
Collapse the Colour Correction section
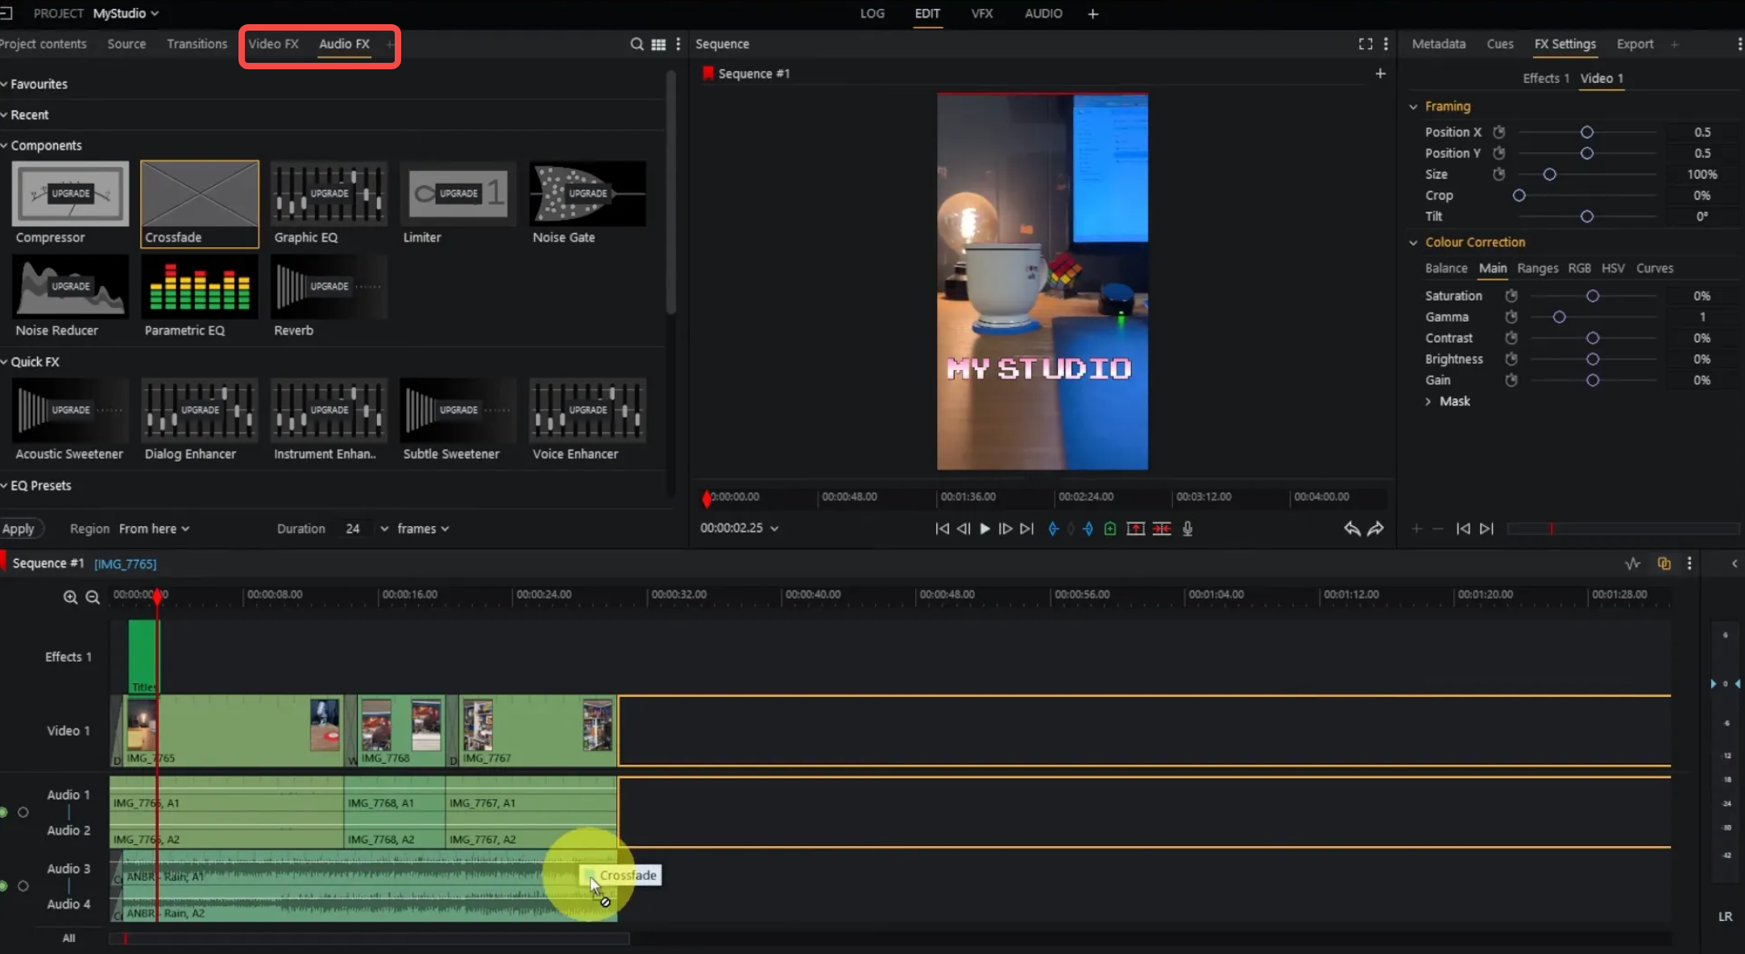click(x=1413, y=242)
